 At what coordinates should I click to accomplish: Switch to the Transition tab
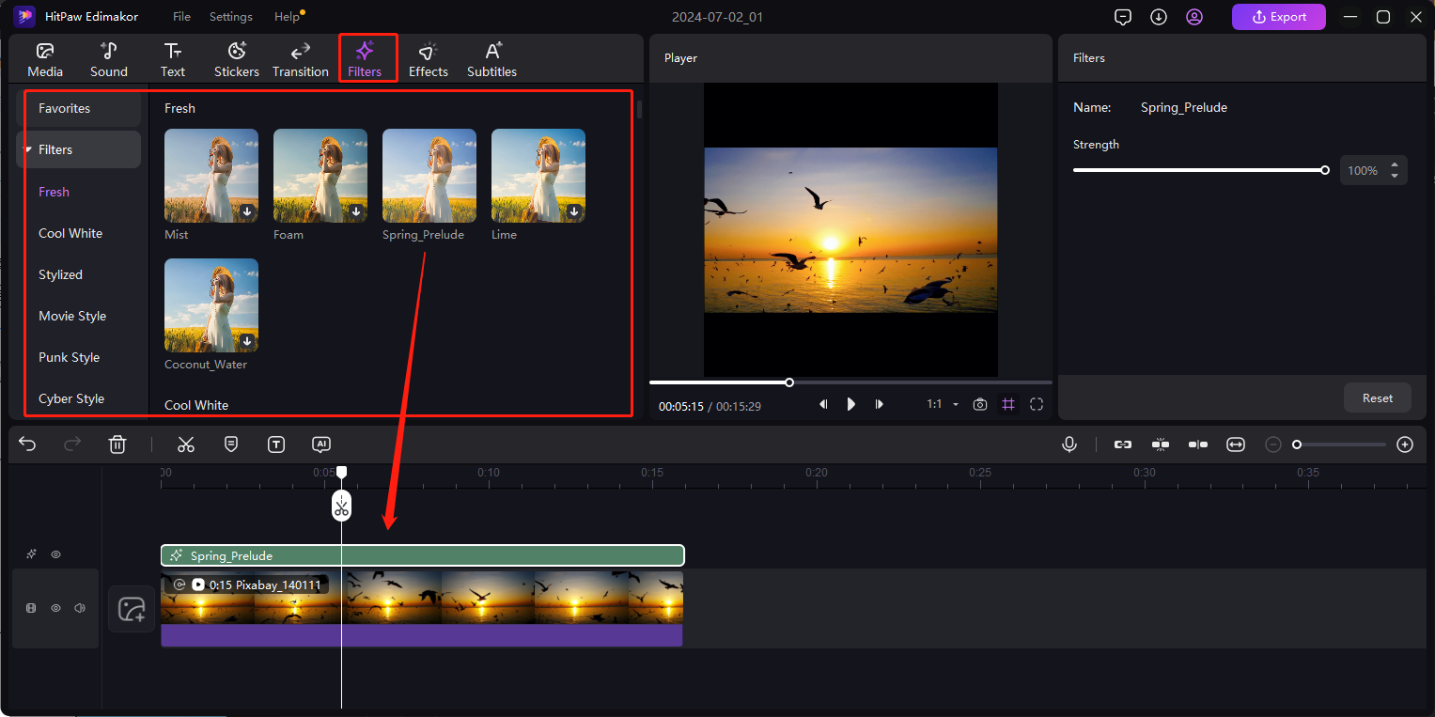(x=300, y=58)
